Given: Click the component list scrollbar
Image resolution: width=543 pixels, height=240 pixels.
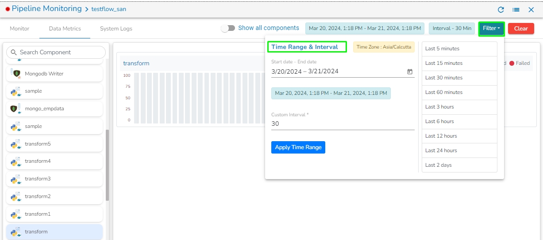Looking at the screenshot, I should click(x=107, y=165).
